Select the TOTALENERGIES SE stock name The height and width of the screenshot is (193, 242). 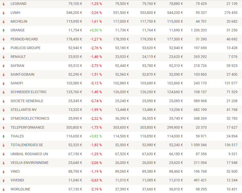pyautogui.click(x=27, y=145)
